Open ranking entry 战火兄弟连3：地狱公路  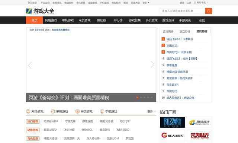coord(180,98)
